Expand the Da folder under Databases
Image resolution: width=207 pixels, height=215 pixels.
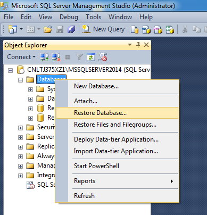point(30,99)
